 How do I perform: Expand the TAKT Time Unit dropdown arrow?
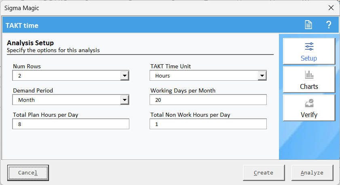(262, 76)
